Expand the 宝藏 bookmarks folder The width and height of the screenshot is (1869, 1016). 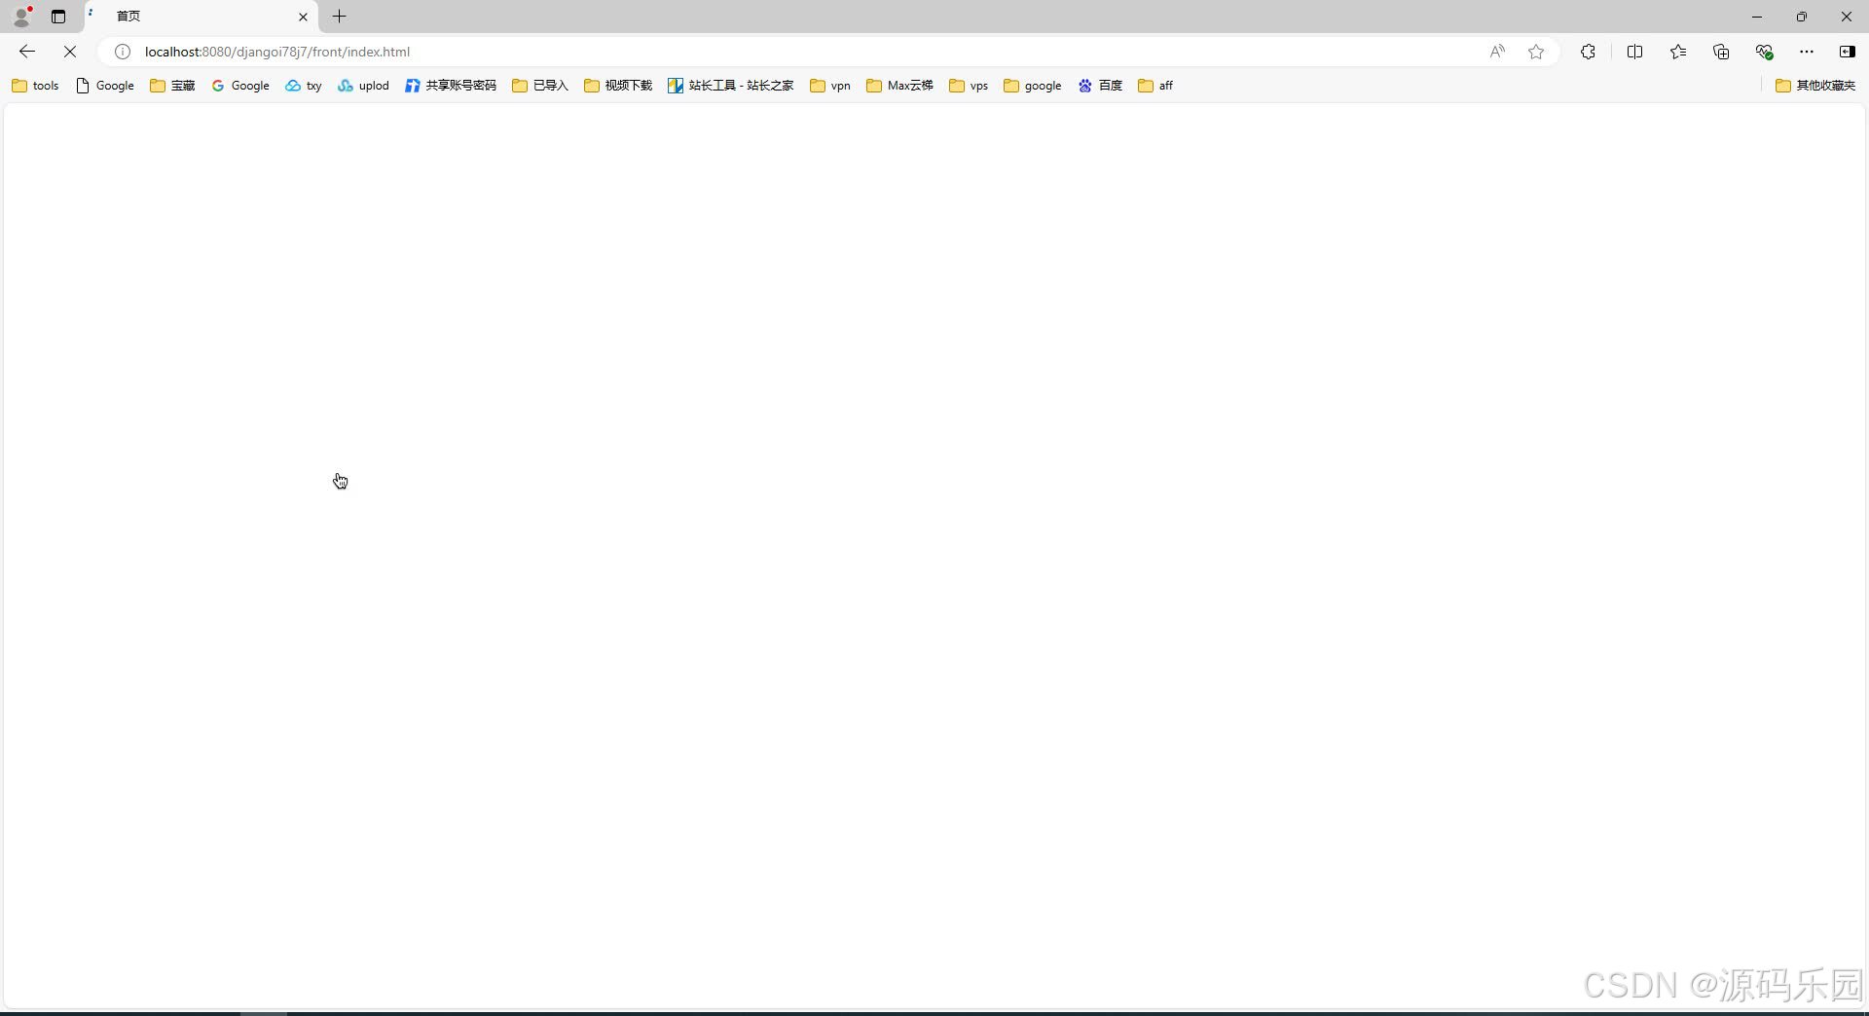click(x=171, y=86)
